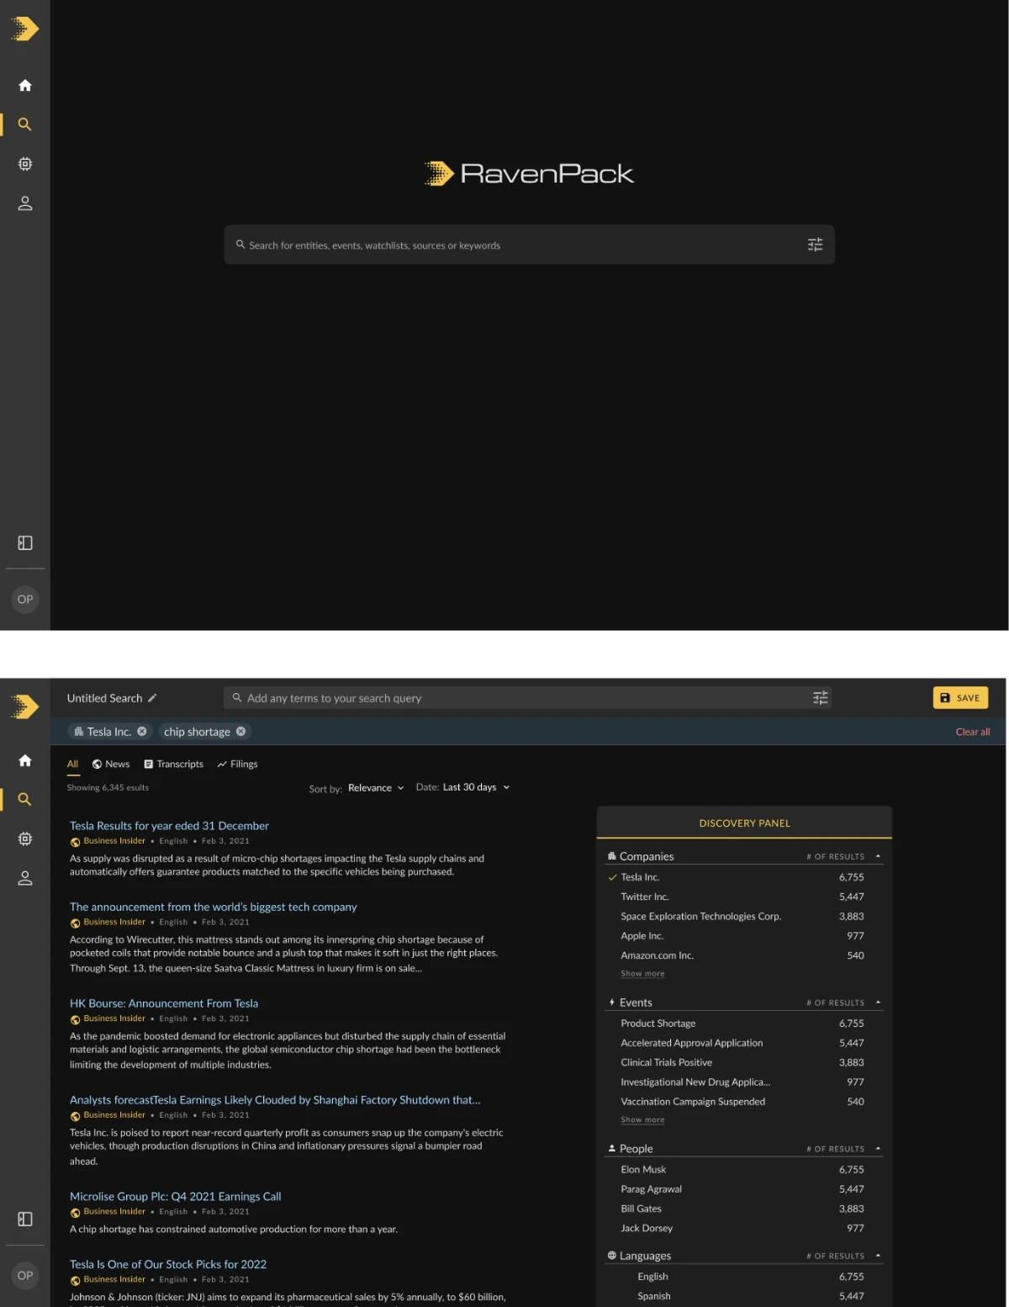Remove the Tesla Inc. search chip
This screenshot has width=1009, height=1307.
[142, 732]
